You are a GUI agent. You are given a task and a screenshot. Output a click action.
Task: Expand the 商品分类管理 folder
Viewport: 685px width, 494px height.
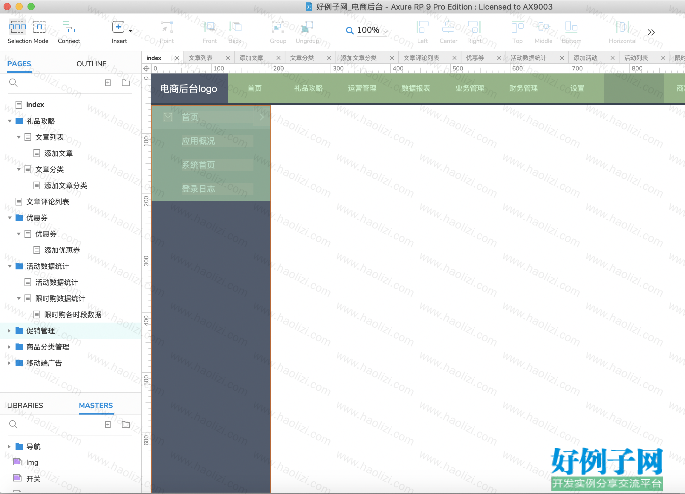(9, 347)
